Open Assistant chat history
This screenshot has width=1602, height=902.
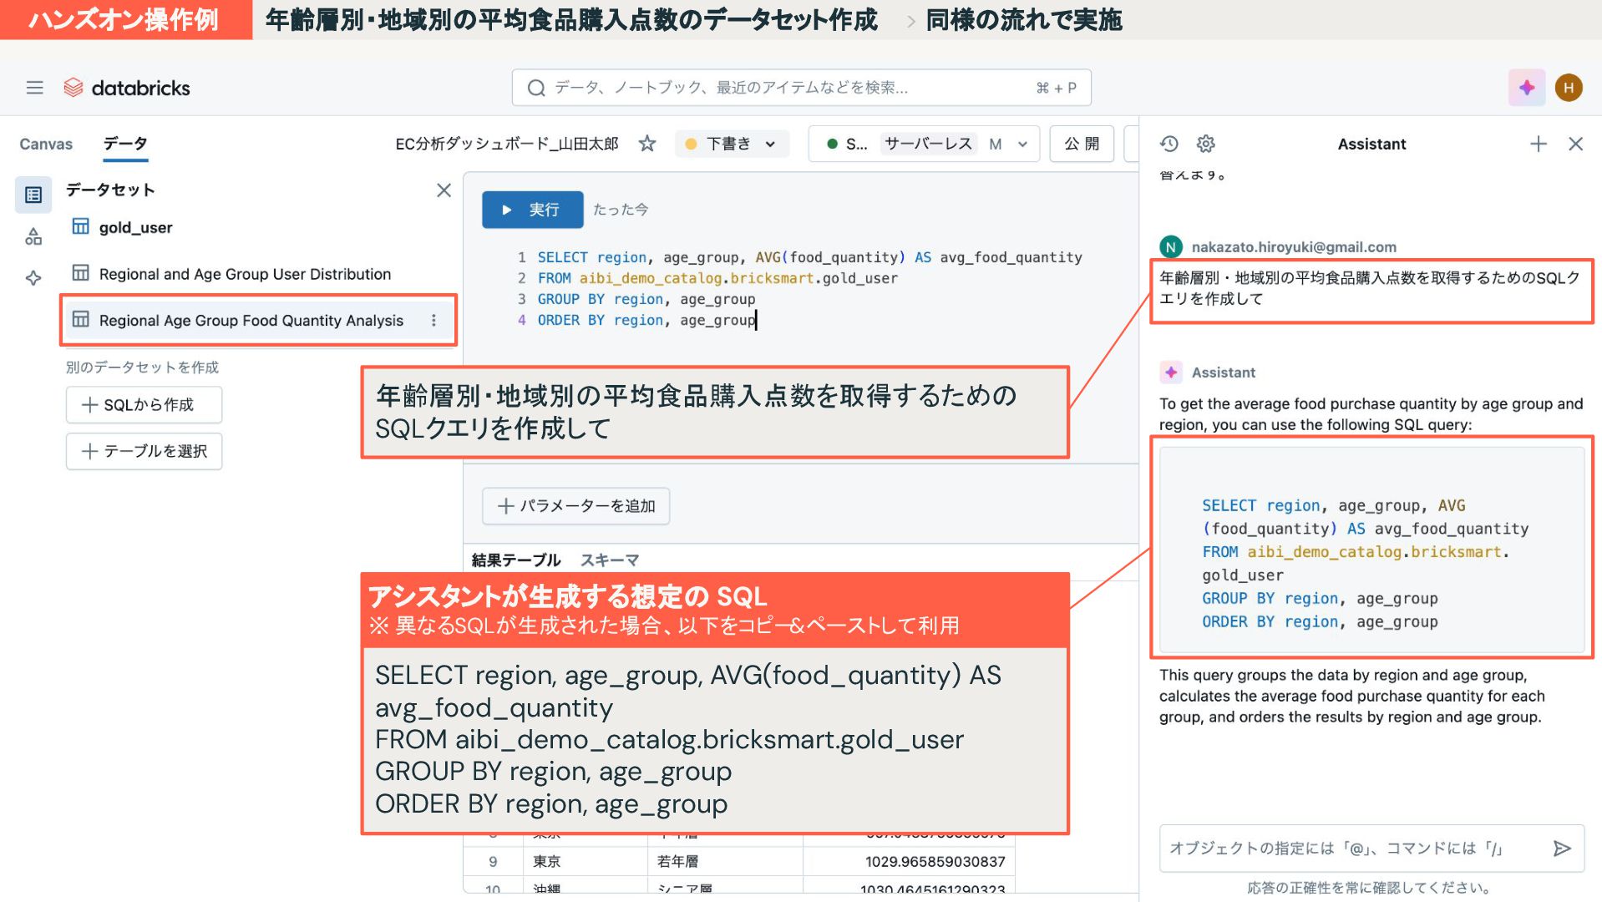pyautogui.click(x=1169, y=144)
